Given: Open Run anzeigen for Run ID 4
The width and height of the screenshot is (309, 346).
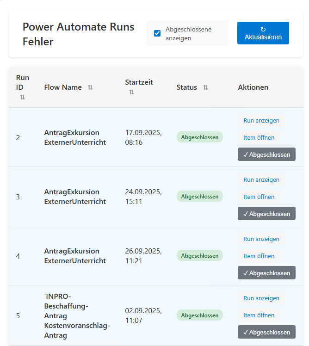Looking at the screenshot, I should [x=261, y=239].
